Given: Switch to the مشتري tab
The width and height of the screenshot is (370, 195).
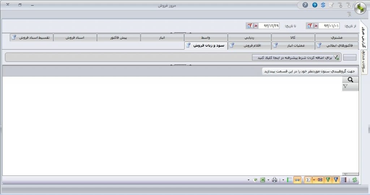Looking at the screenshot, I should coord(337,38).
